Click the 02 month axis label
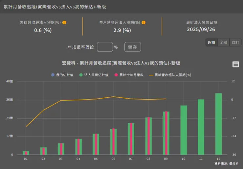 point(43,159)
